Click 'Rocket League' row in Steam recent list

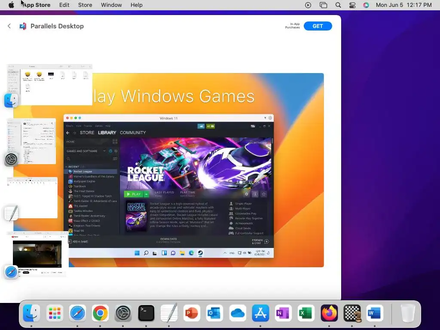point(92,171)
